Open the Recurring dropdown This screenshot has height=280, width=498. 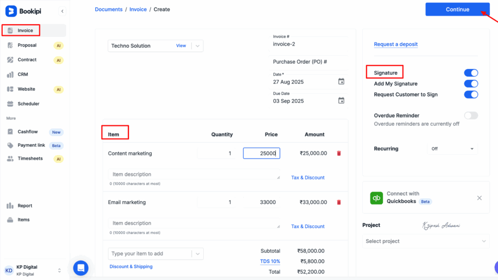point(452,149)
